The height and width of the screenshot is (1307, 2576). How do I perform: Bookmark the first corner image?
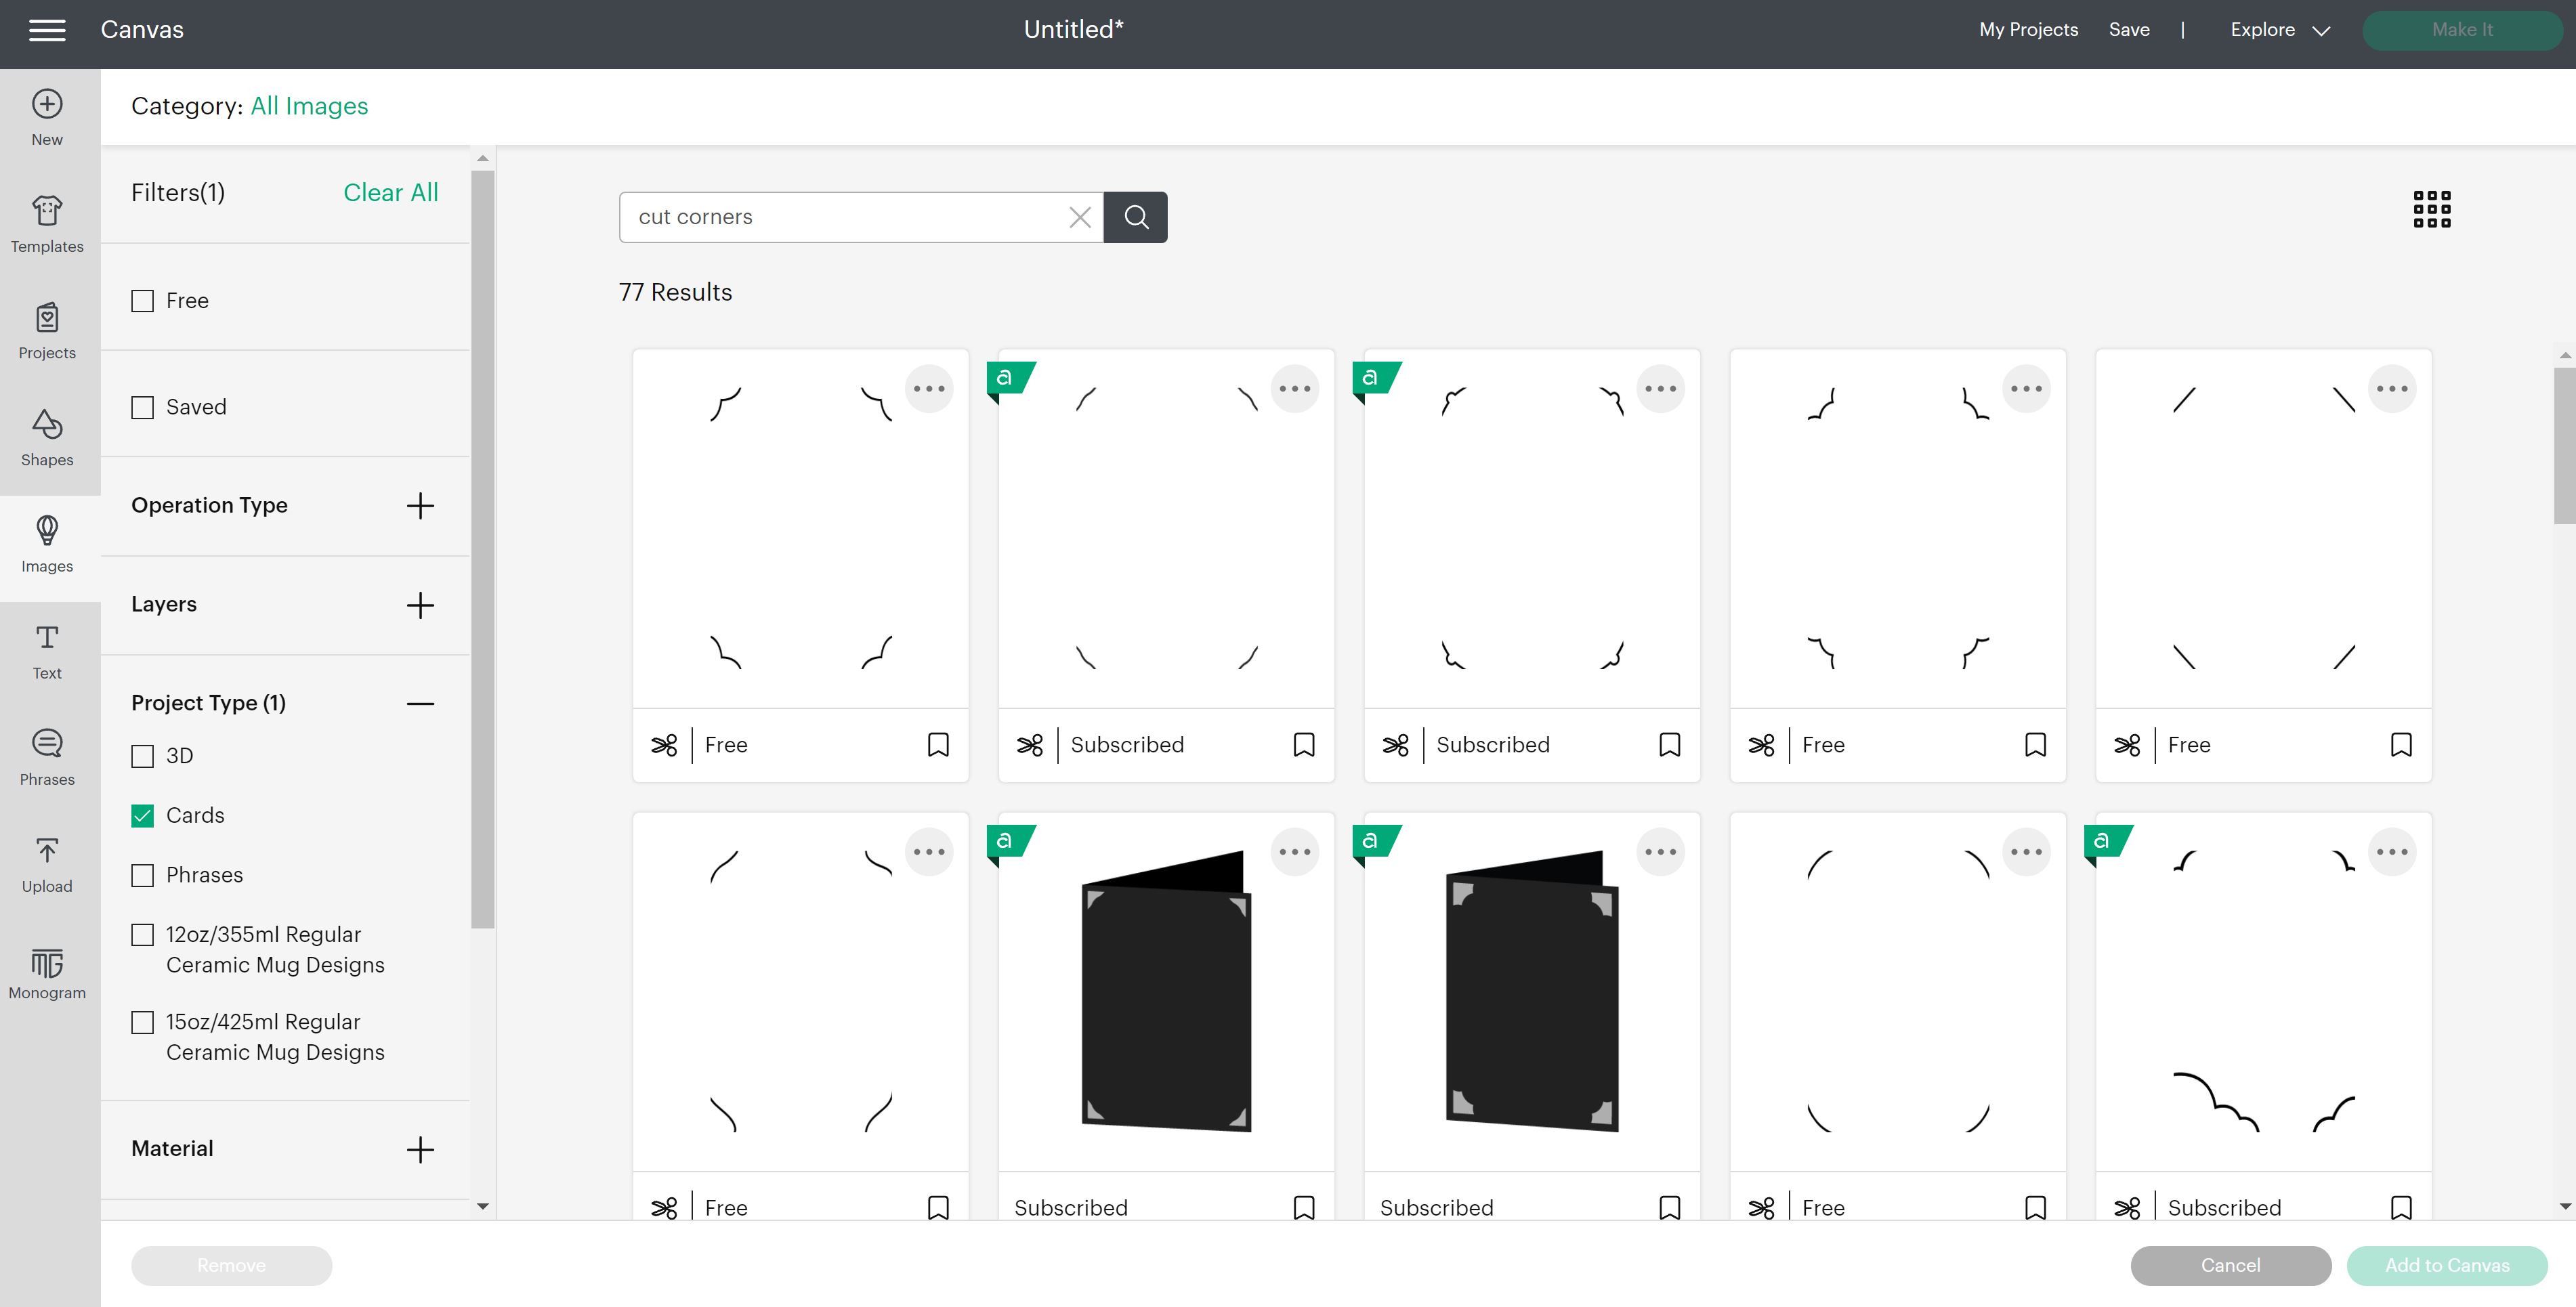(x=937, y=745)
